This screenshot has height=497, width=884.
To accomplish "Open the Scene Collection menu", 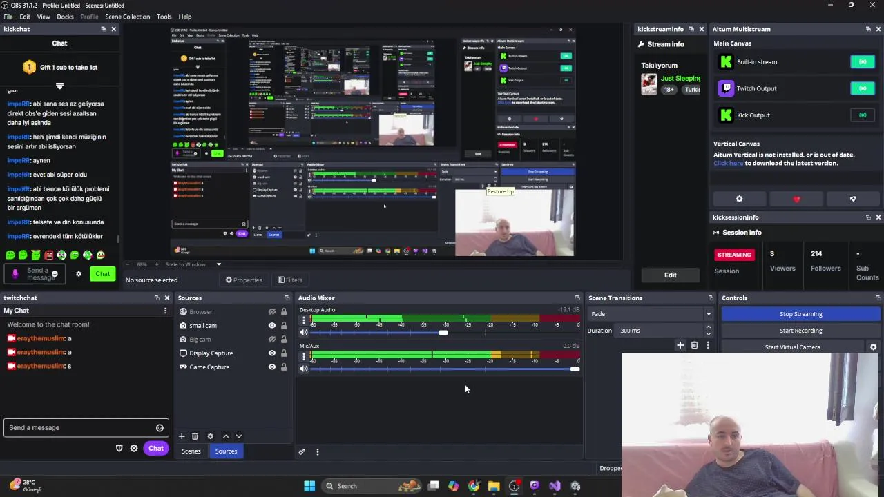I will pos(127,17).
